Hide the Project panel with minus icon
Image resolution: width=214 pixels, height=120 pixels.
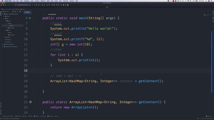(x=22, y=12)
